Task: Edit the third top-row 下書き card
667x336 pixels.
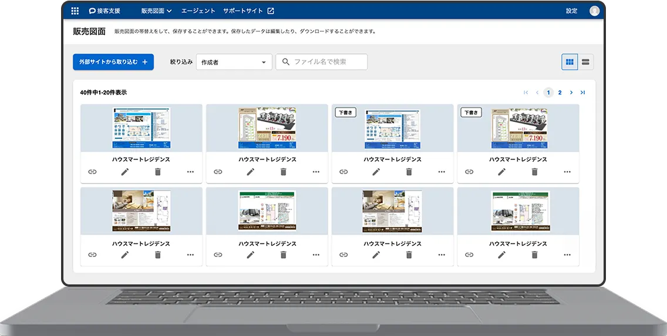Action: point(376,172)
